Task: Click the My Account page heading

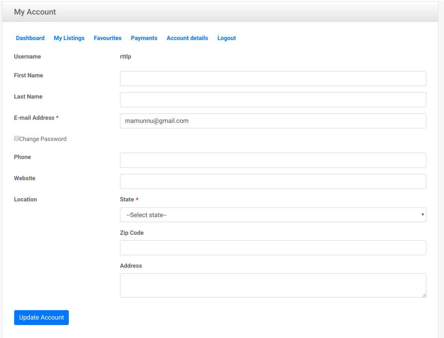Action: tap(35, 12)
